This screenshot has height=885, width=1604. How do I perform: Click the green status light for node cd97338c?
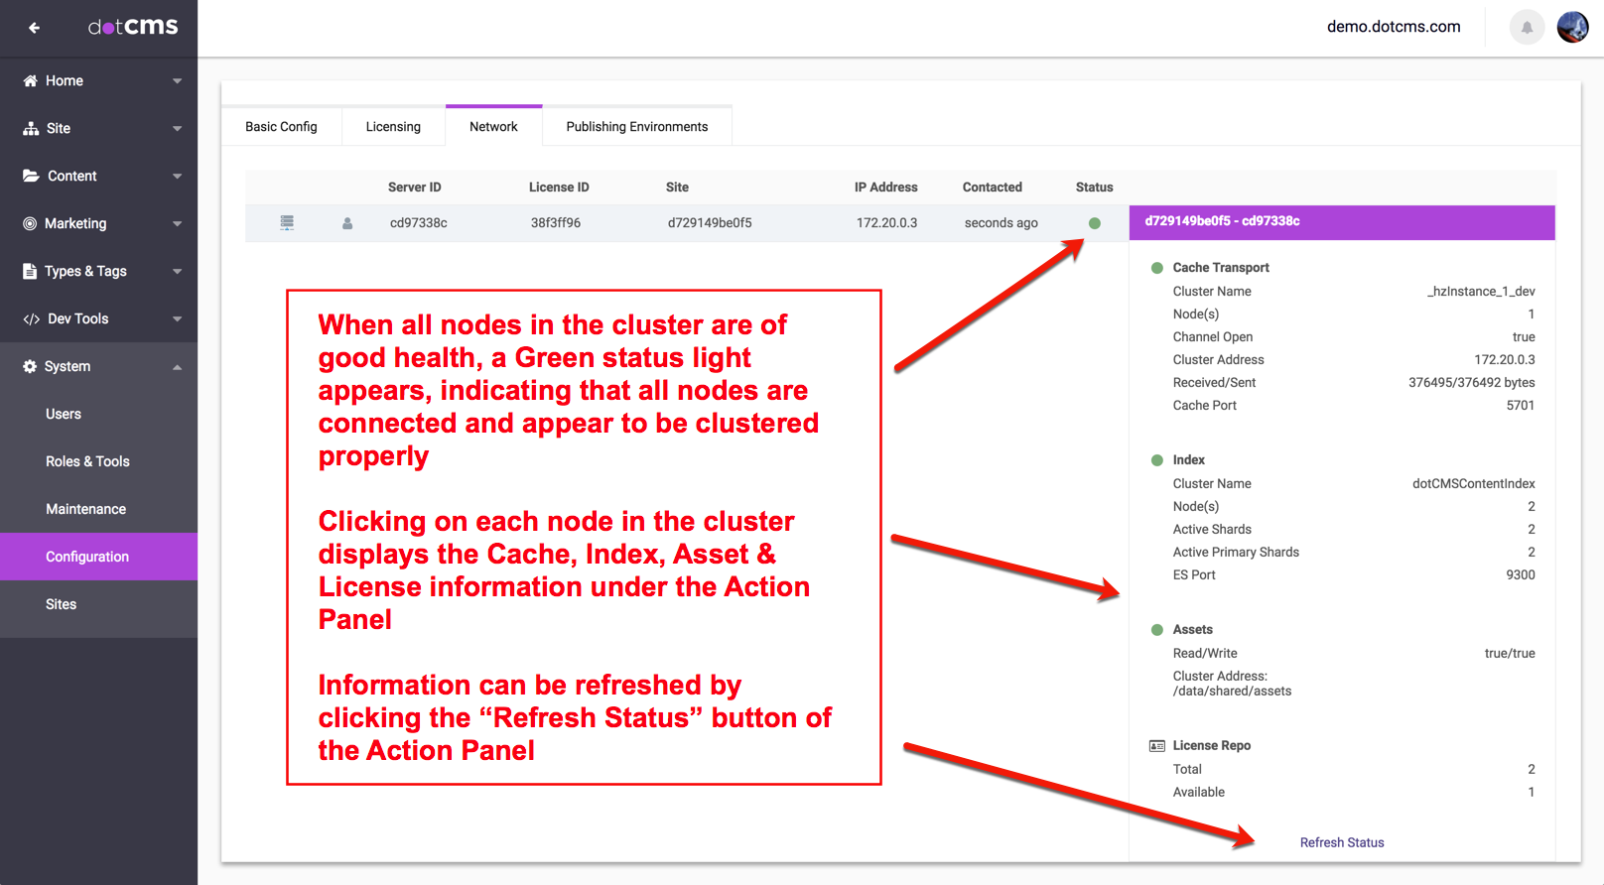pos(1094,223)
